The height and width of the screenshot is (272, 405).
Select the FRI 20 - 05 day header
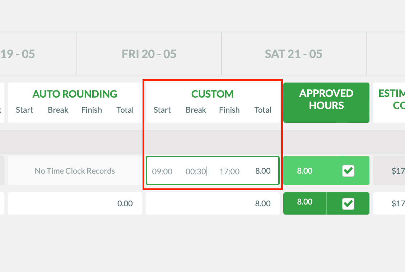tap(149, 54)
